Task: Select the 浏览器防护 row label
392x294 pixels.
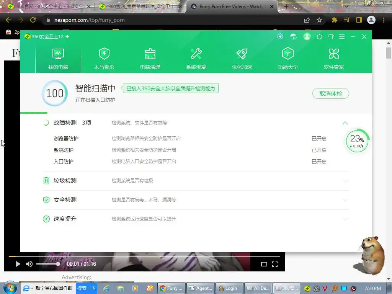Action: [x=66, y=139]
